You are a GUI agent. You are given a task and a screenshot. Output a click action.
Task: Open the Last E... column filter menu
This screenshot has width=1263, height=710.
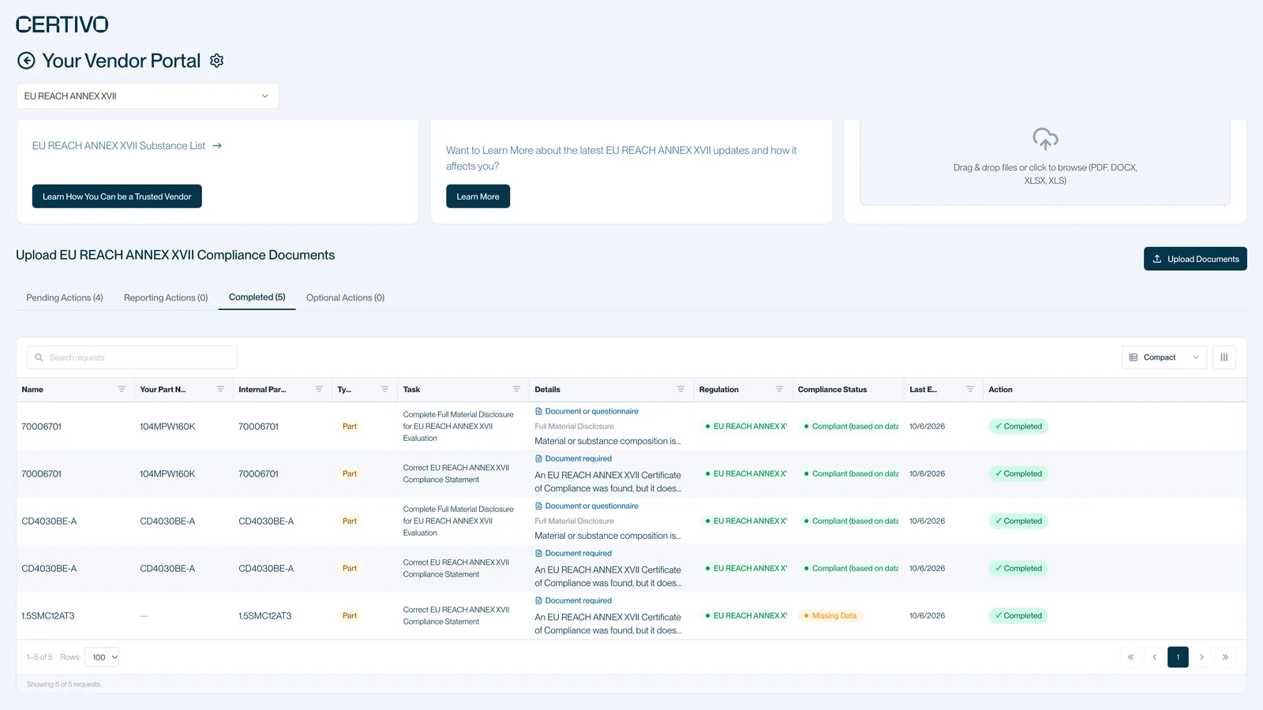970,390
